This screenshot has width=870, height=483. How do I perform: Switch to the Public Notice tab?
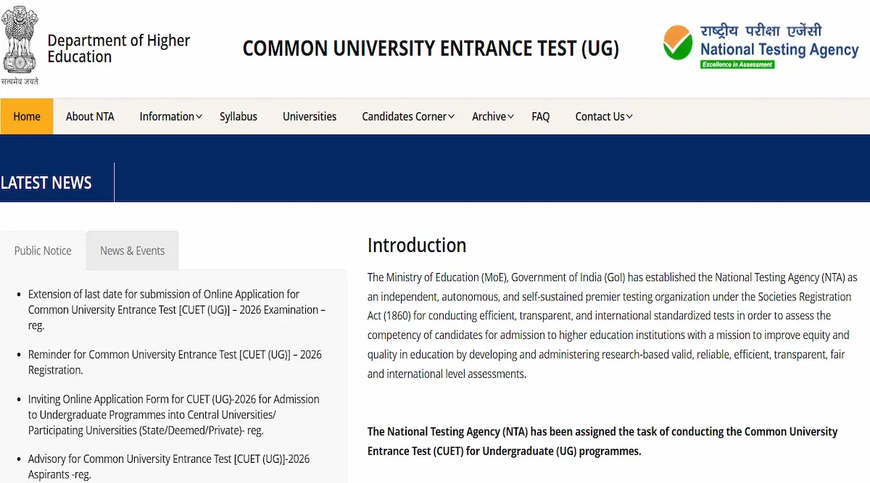(42, 250)
